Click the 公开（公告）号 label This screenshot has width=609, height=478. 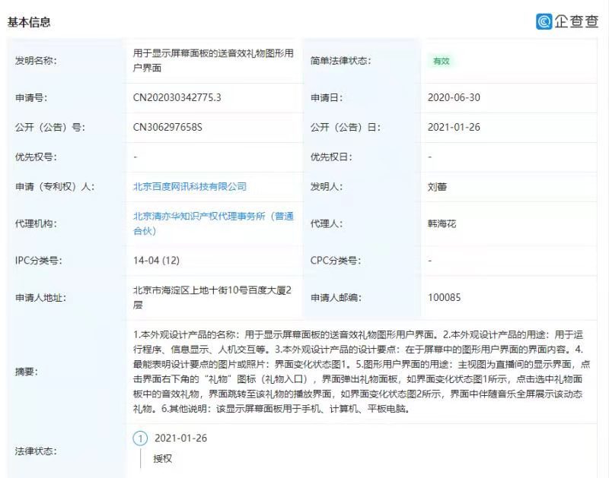point(49,127)
